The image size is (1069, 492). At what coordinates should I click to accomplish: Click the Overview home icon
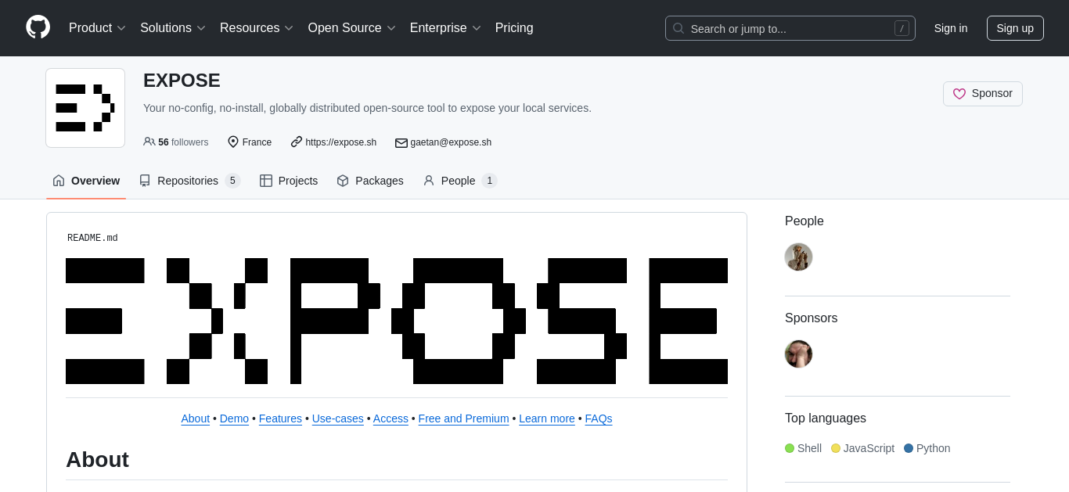(x=59, y=181)
